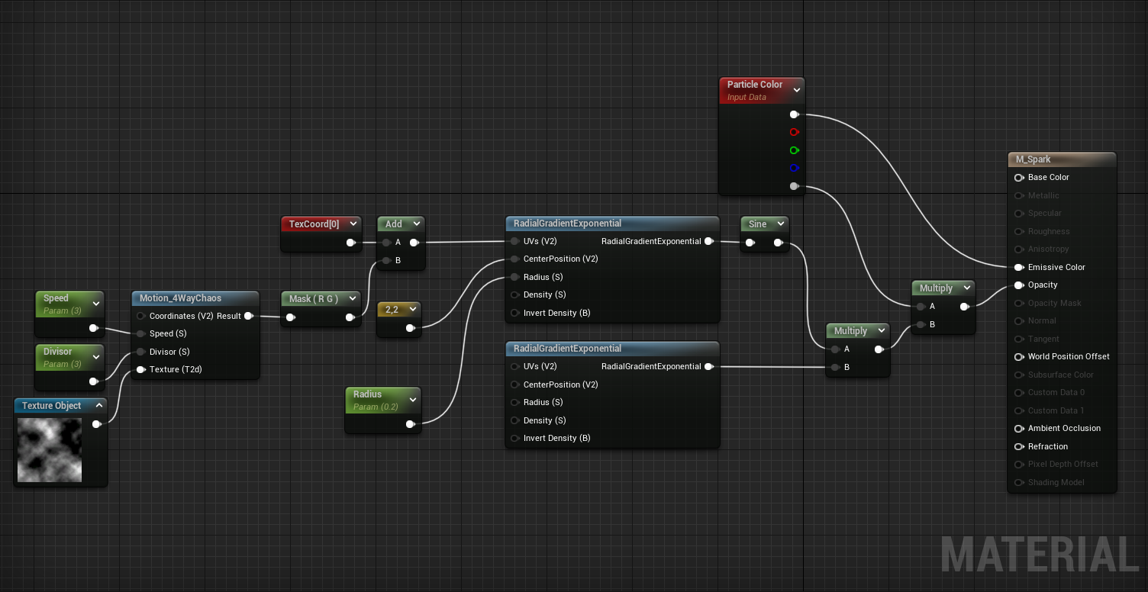Collapse the Texture Object node preview
This screenshot has width=1148, height=592.
click(98, 406)
